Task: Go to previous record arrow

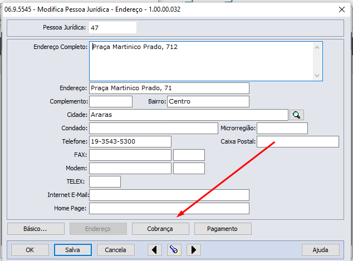Action: point(154,250)
